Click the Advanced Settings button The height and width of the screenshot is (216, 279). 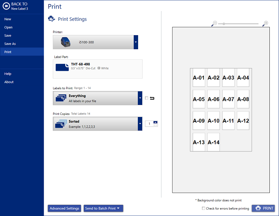[64, 208]
